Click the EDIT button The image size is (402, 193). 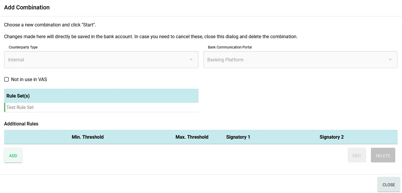click(x=357, y=155)
